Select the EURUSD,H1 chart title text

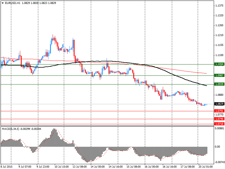(13, 3)
